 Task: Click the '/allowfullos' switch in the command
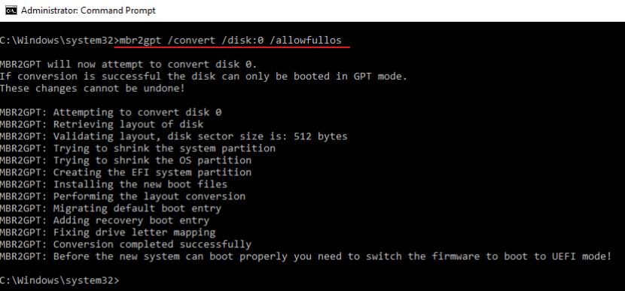(x=305, y=41)
